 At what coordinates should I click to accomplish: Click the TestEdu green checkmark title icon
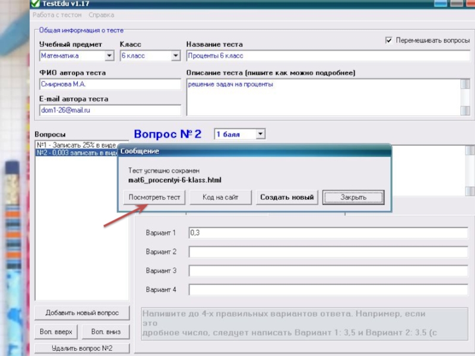pos(35,4)
